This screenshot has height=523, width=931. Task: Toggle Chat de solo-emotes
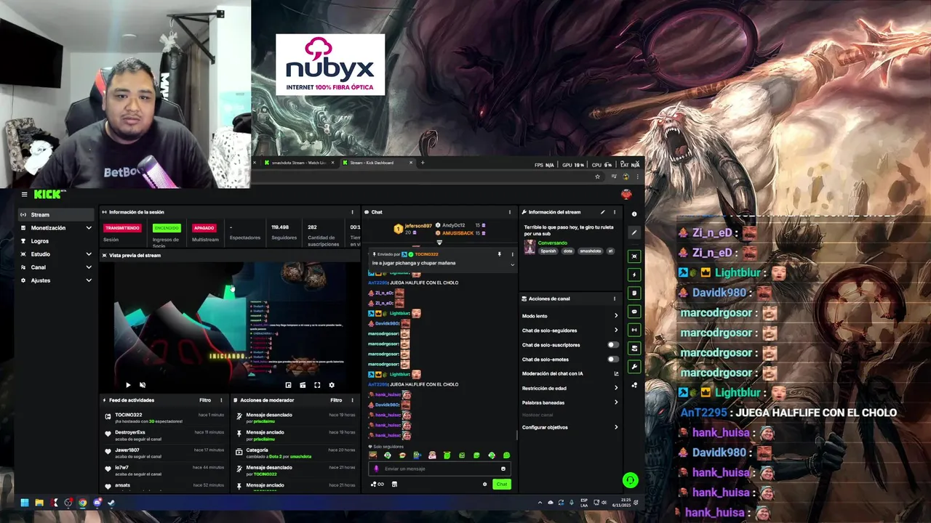point(613,359)
